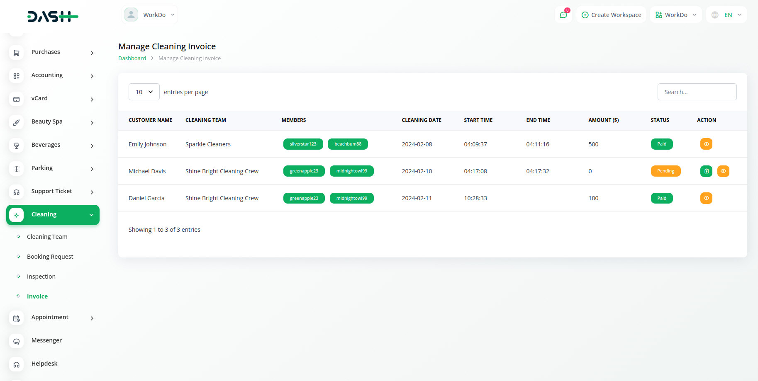Screen dimensions: 758x381
Task: Follow the Dashboard breadcrumb link
Action: pyautogui.click(x=132, y=58)
